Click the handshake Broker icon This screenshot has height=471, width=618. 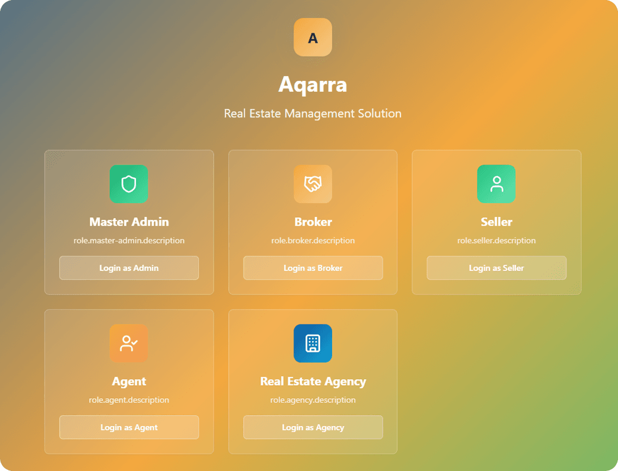(313, 184)
